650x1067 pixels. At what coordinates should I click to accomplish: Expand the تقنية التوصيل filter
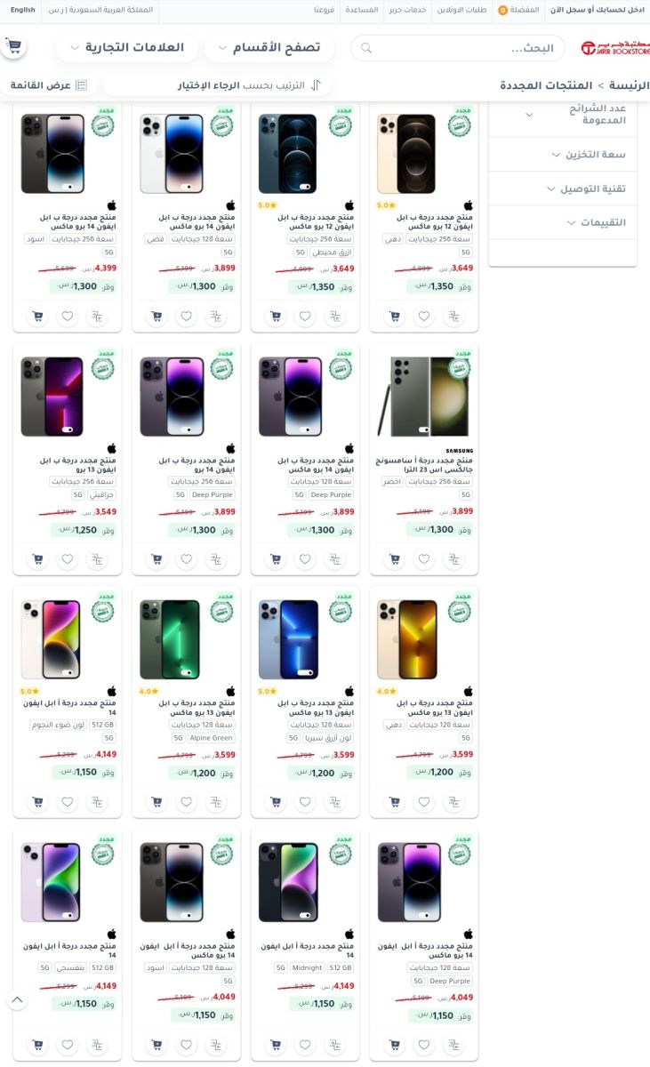coord(563,189)
